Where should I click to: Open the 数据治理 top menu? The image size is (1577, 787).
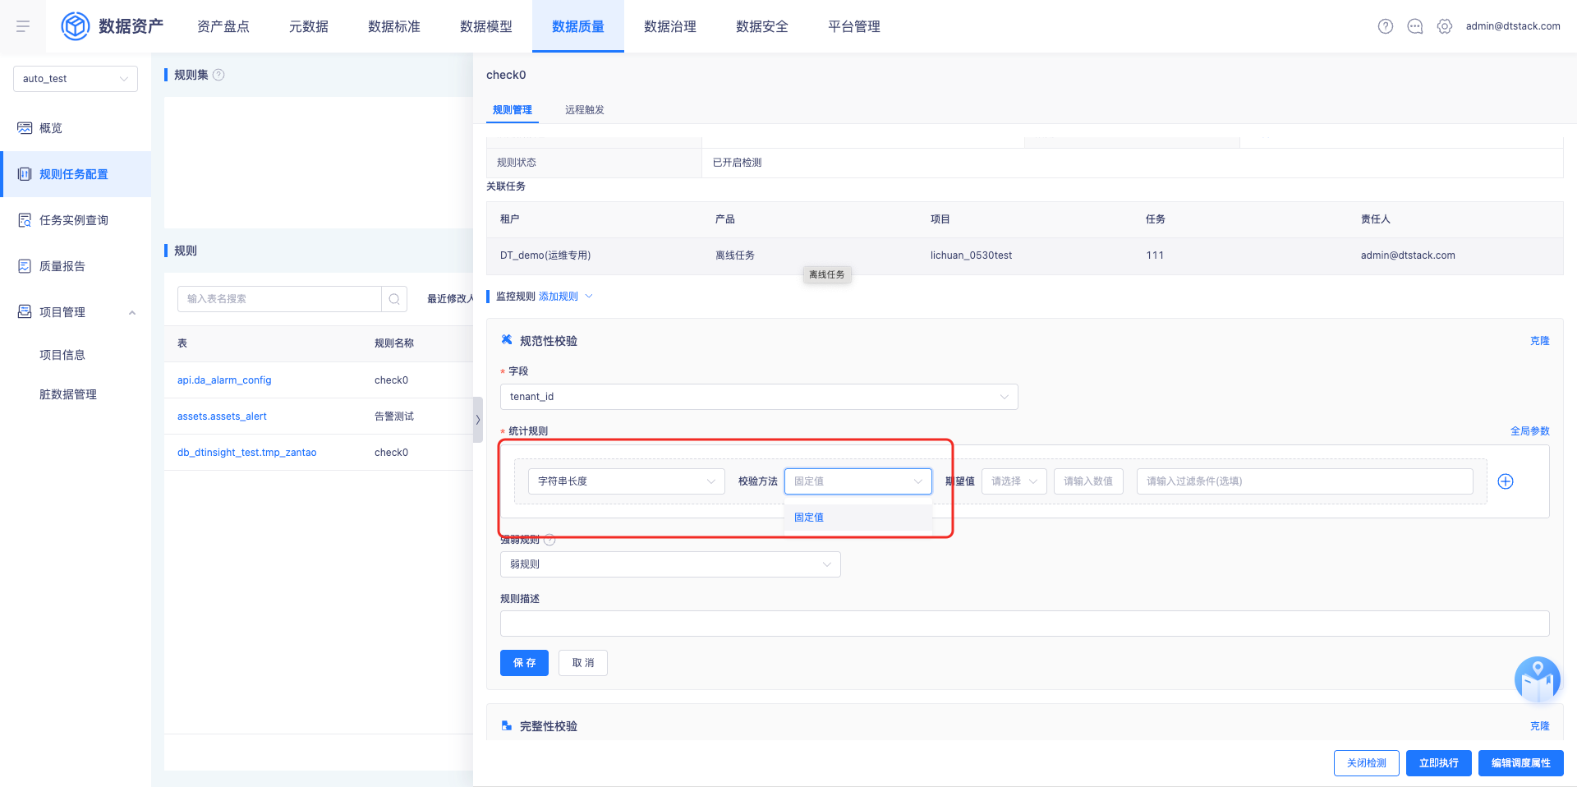(x=669, y=26)
